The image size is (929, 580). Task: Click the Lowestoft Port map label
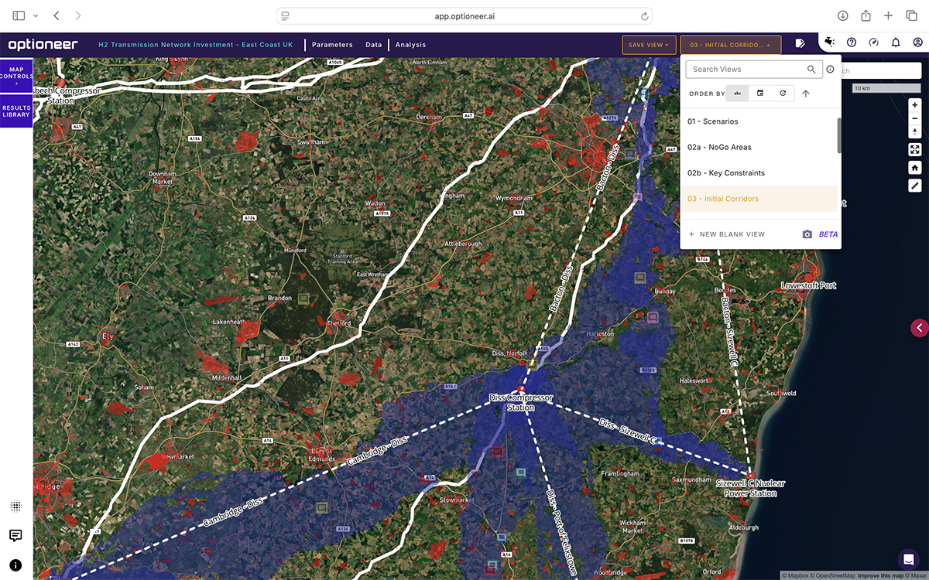(809, 285)
